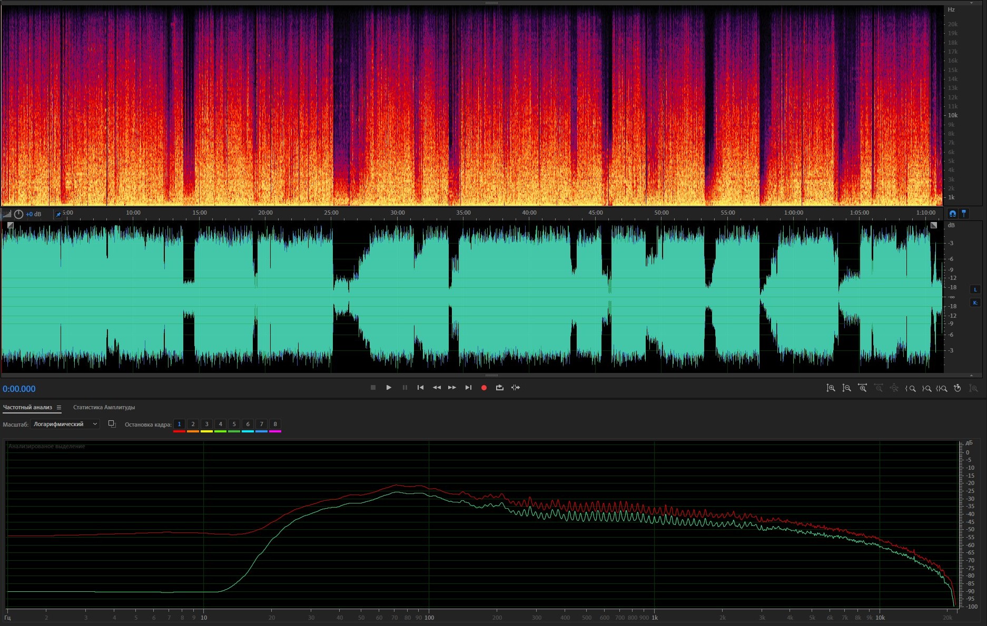Click hold frame button 5
This screenshot has height=626, width=987.
(x=234, y=424)
